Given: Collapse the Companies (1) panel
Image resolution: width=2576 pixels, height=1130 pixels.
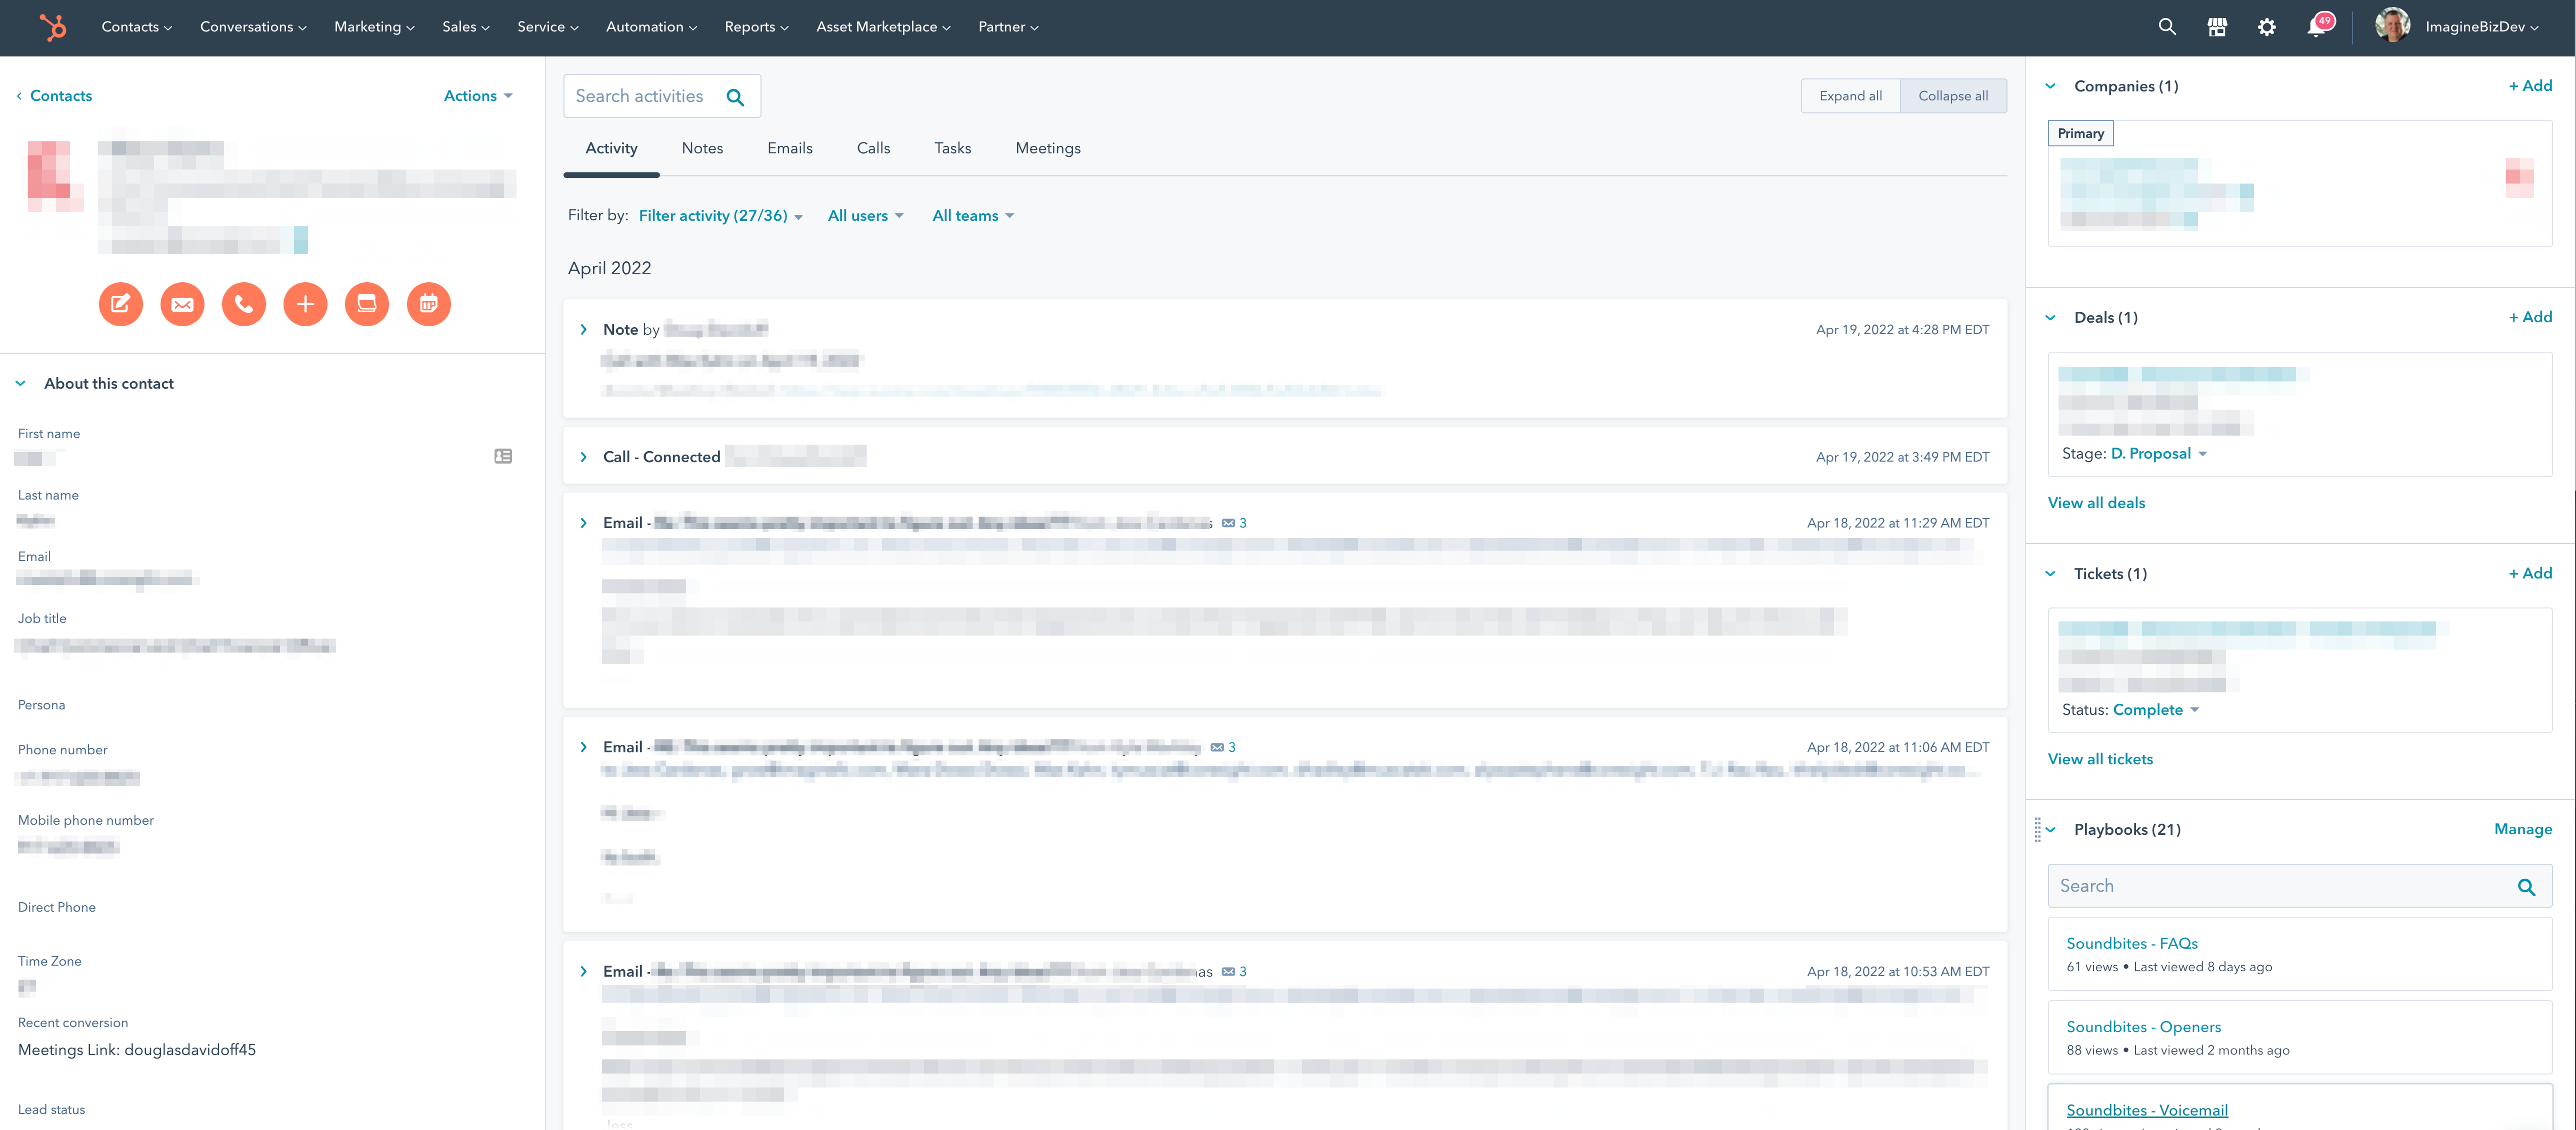Looking at the screenshot, I should tap(2050, 86).
